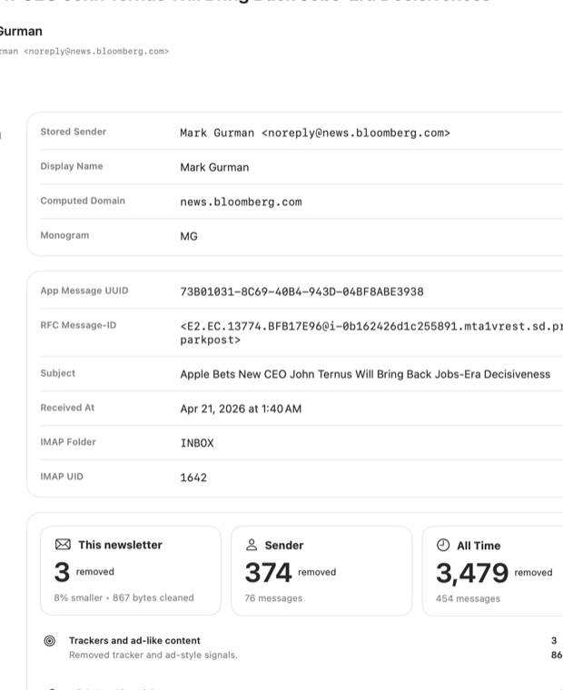
Task: Click 8% smaller 867 bytes cleaned text
Action: coord(123,597)
